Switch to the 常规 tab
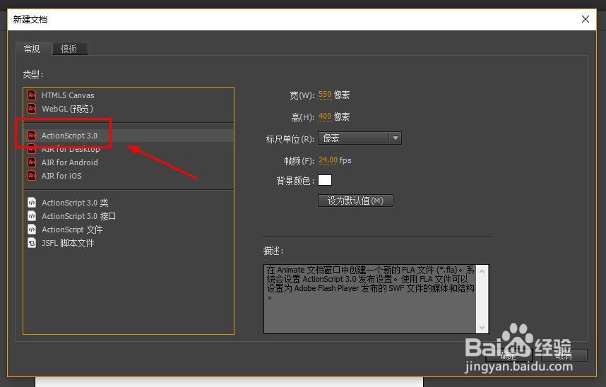The width and height of the screenshot is (606, 387). point(33,49)
